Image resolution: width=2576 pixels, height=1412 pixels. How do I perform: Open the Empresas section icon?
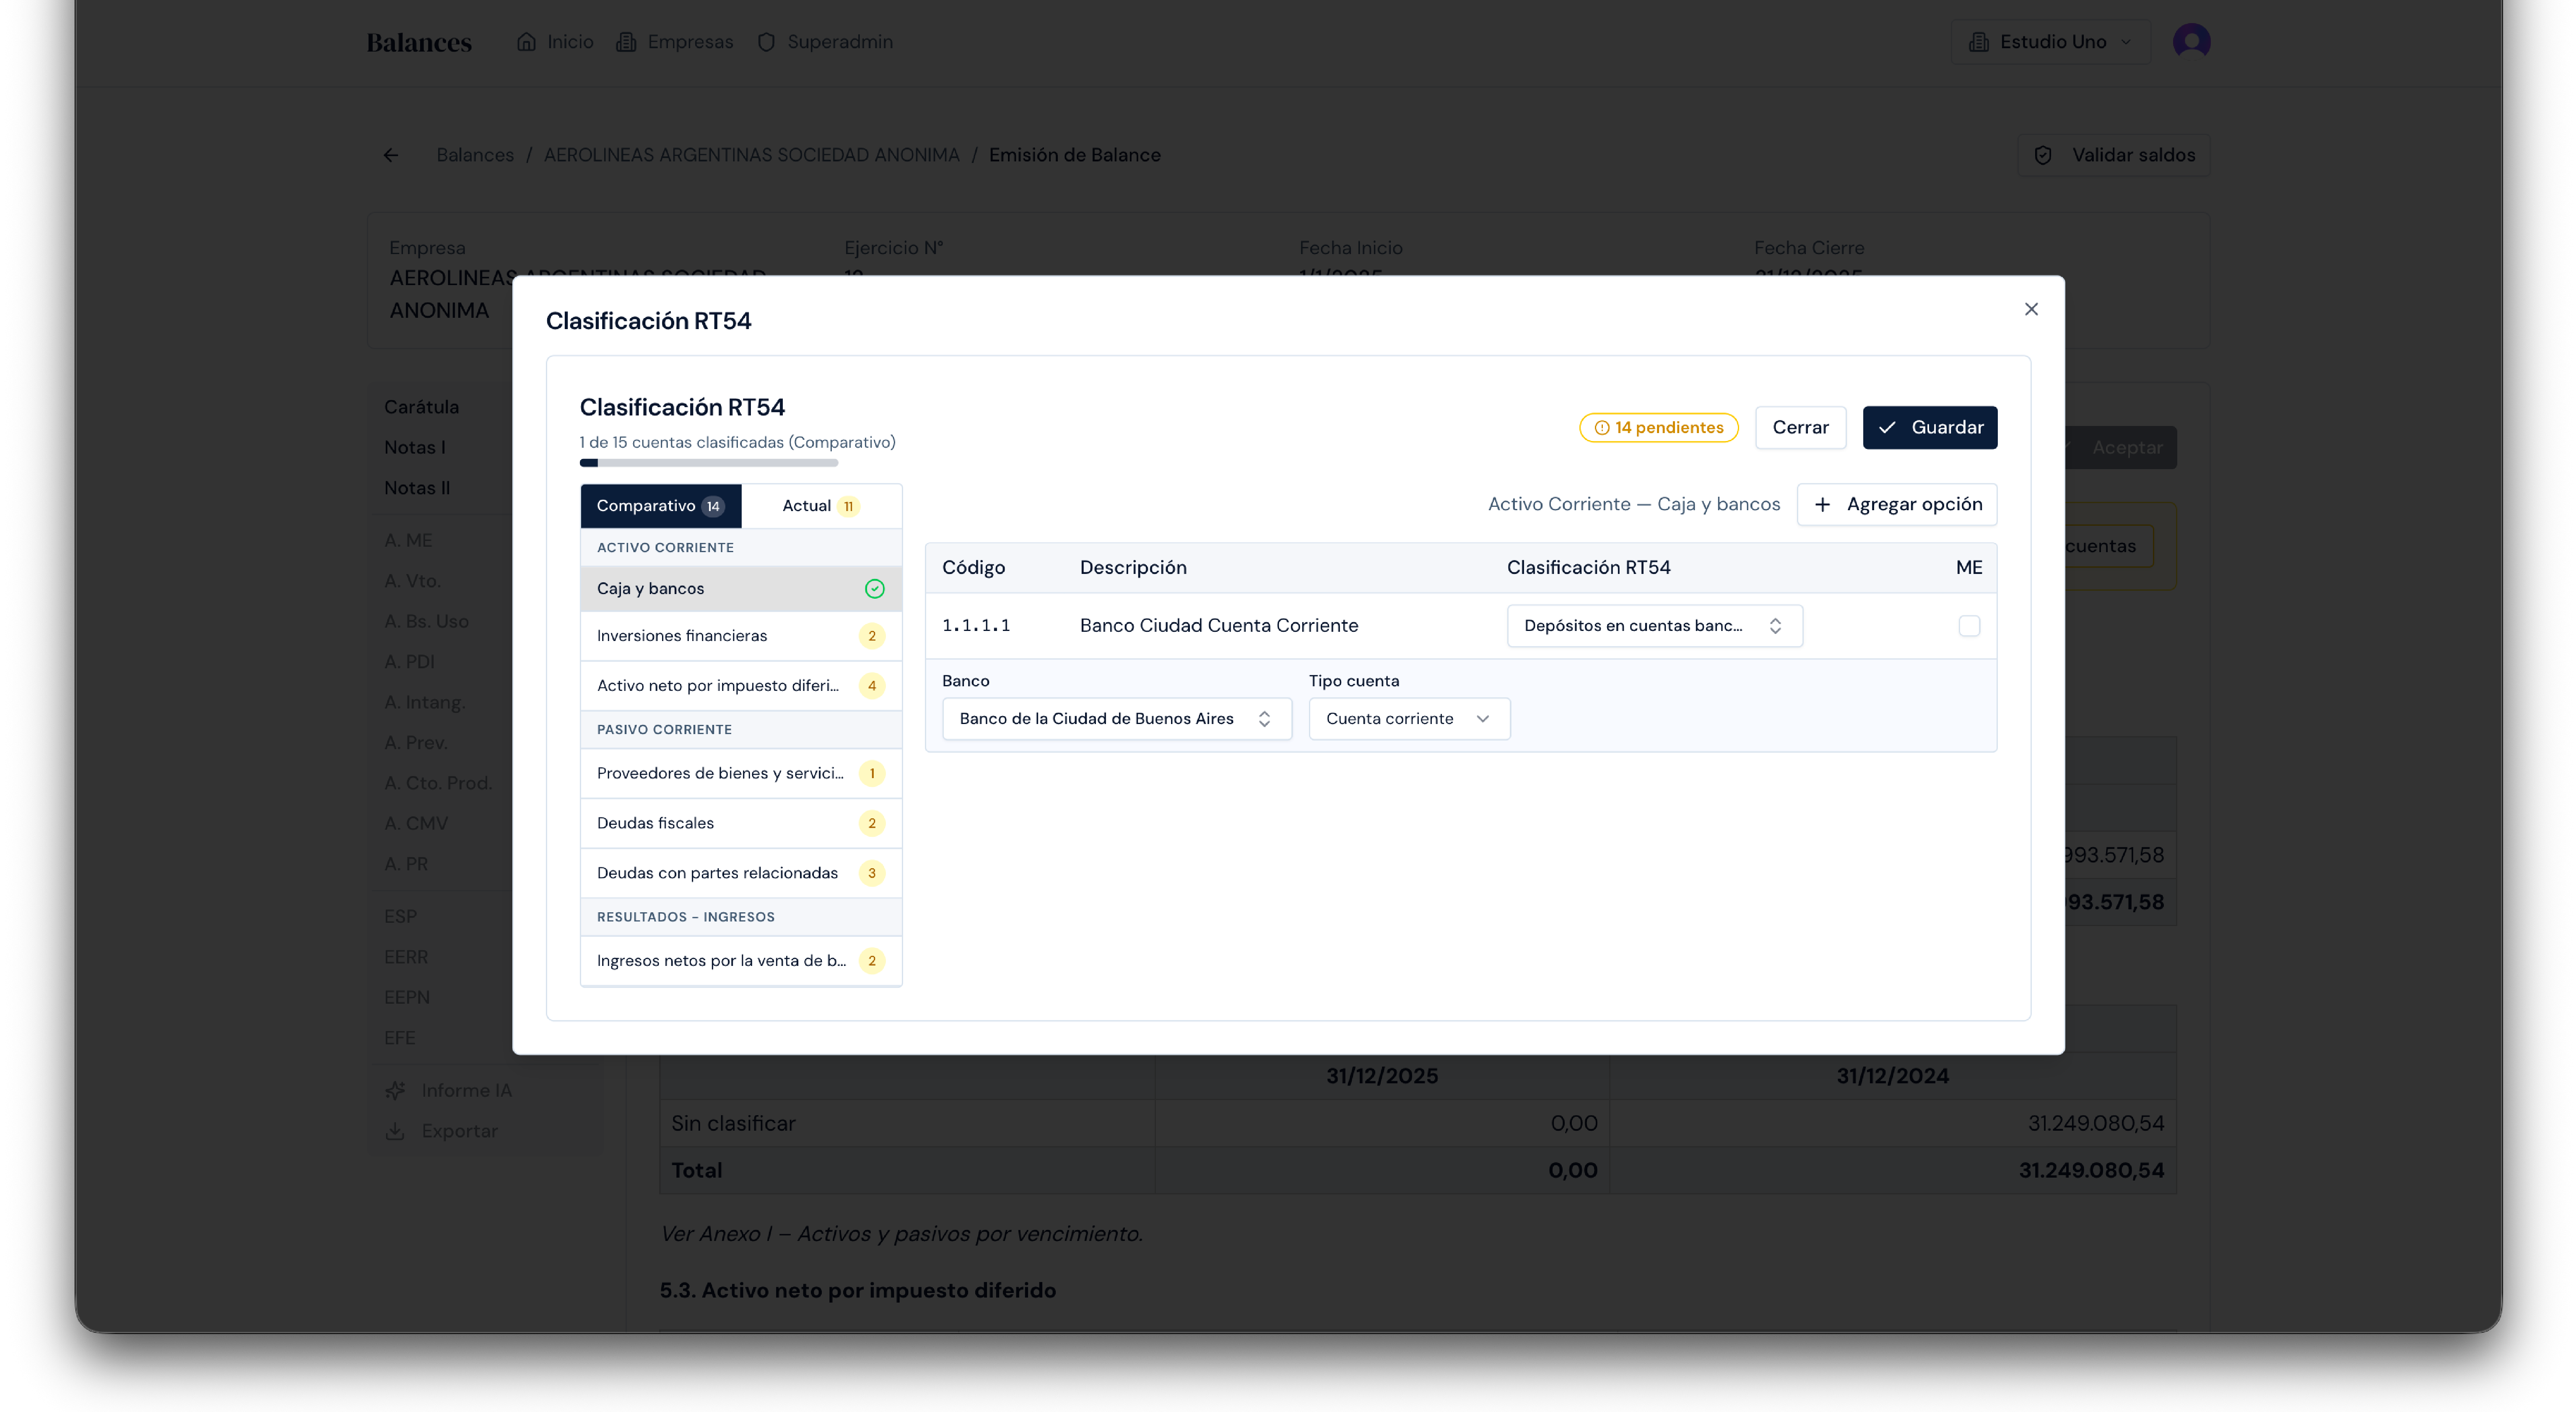coord(626,41)
